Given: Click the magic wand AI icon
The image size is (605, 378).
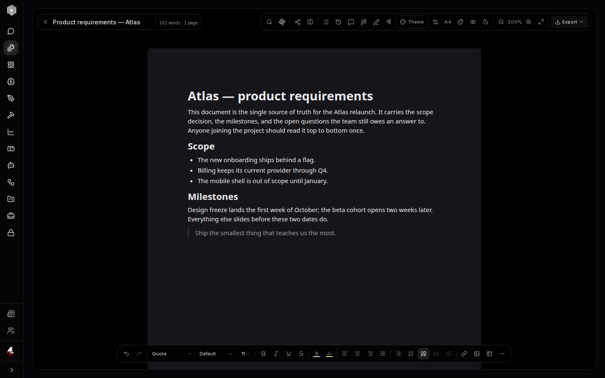Looking at the screenshot, I should [363, 22].
